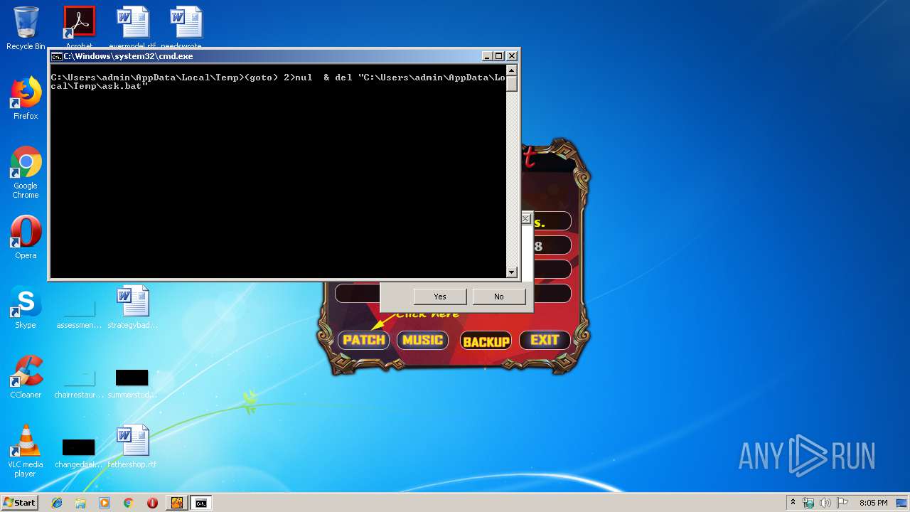The width and height of the screenshot is (910, 512).
Task: Minimize the cmd.exe window
Action: pos(487,56)
